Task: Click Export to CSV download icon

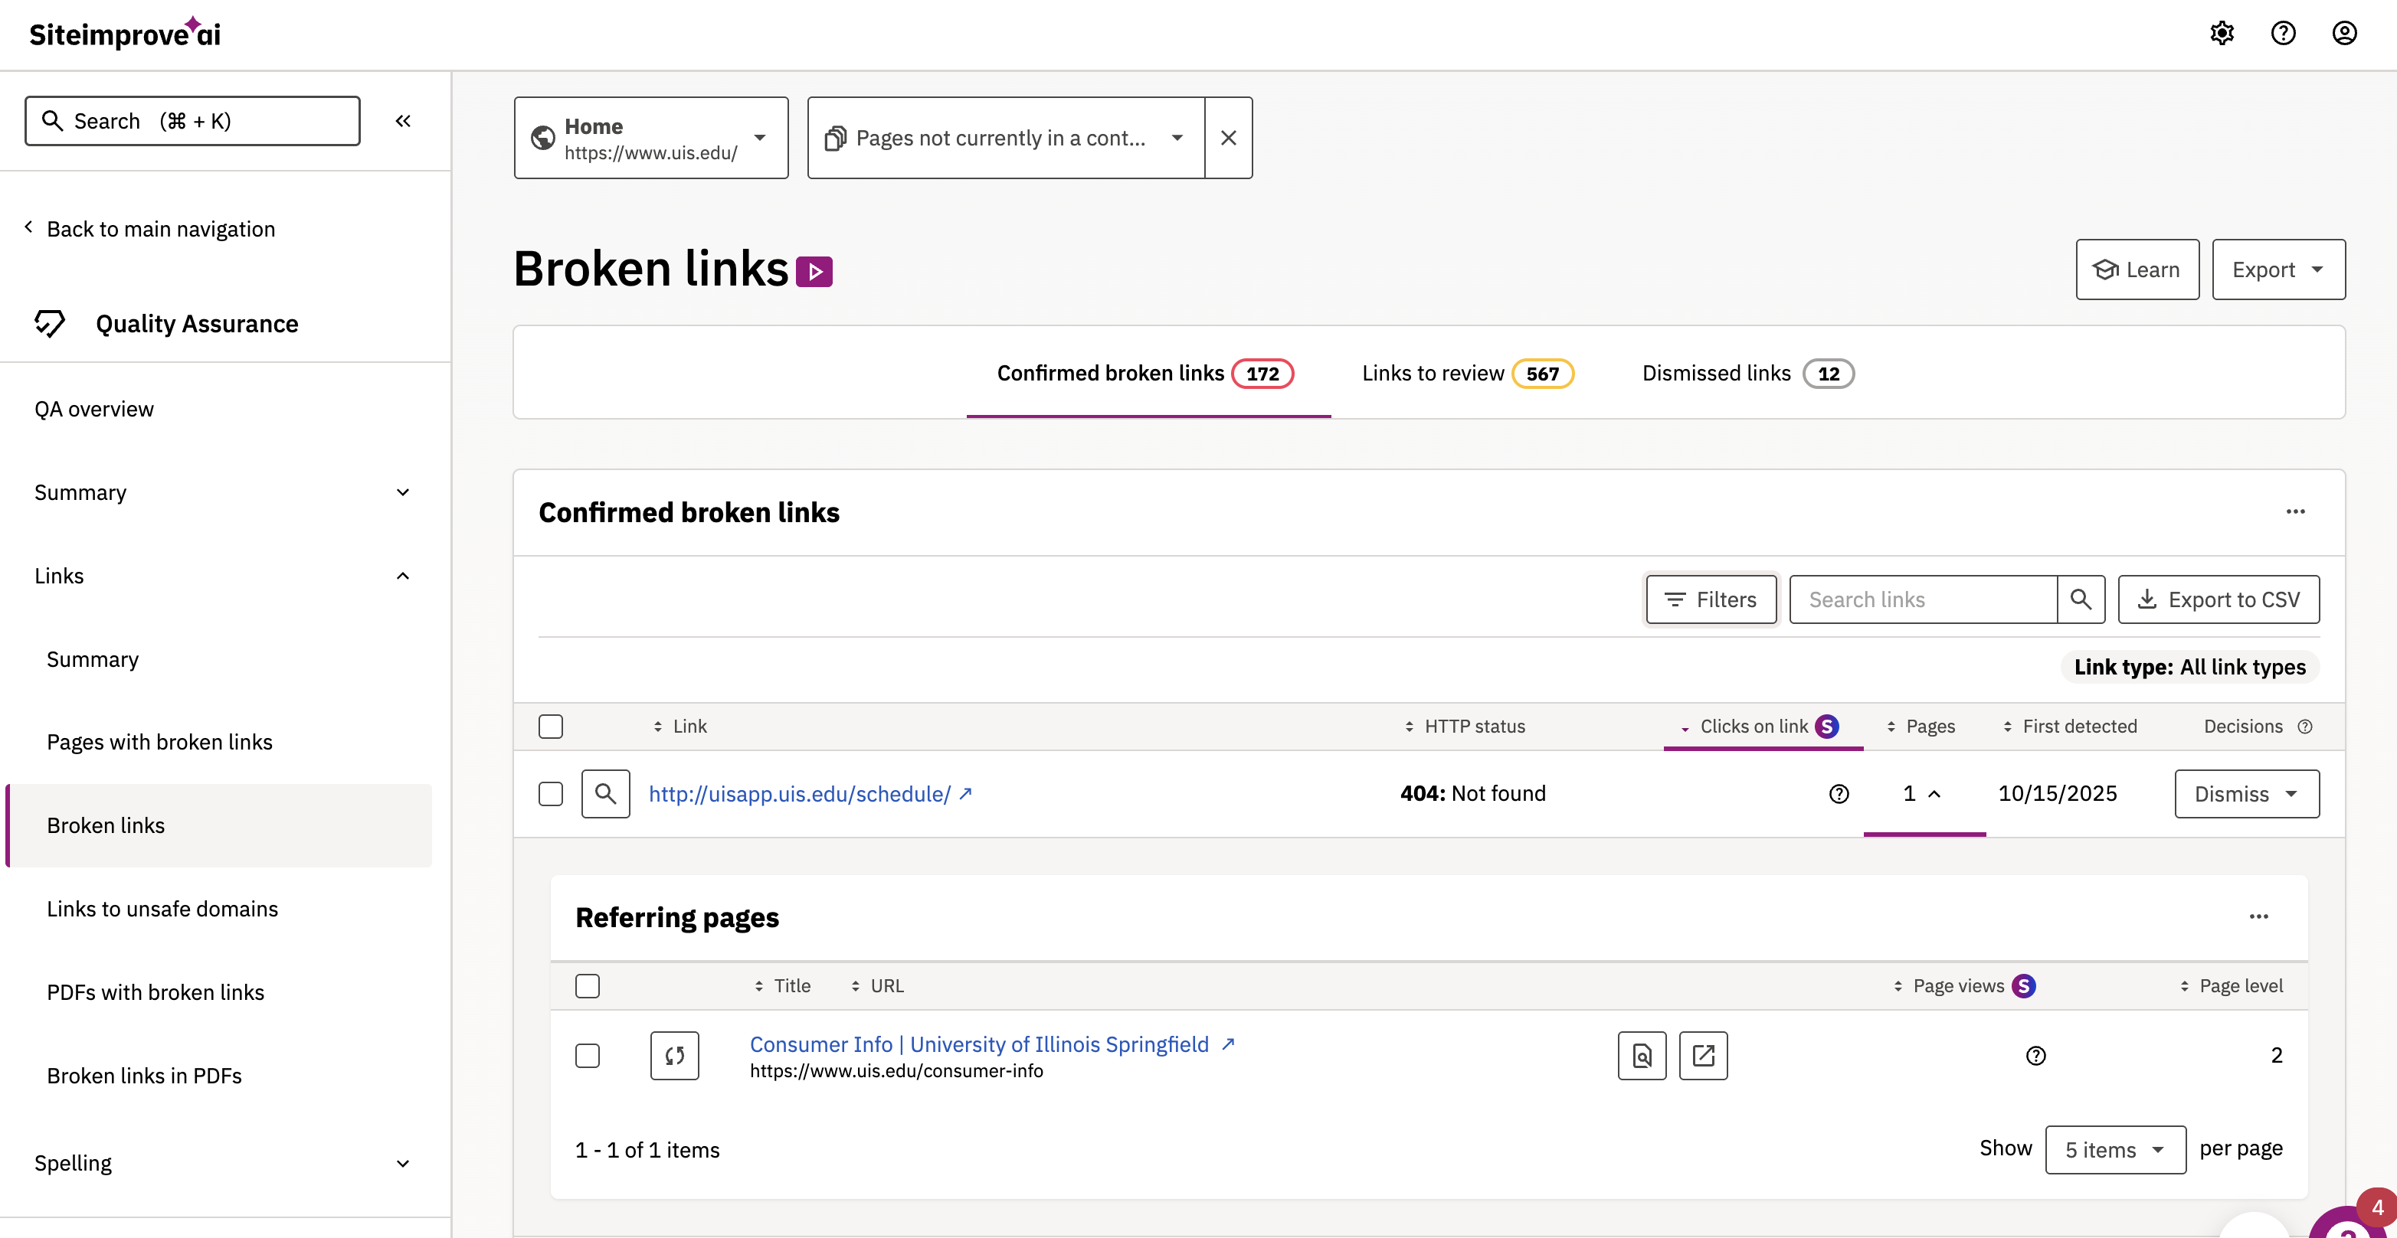Action: 2149,599
